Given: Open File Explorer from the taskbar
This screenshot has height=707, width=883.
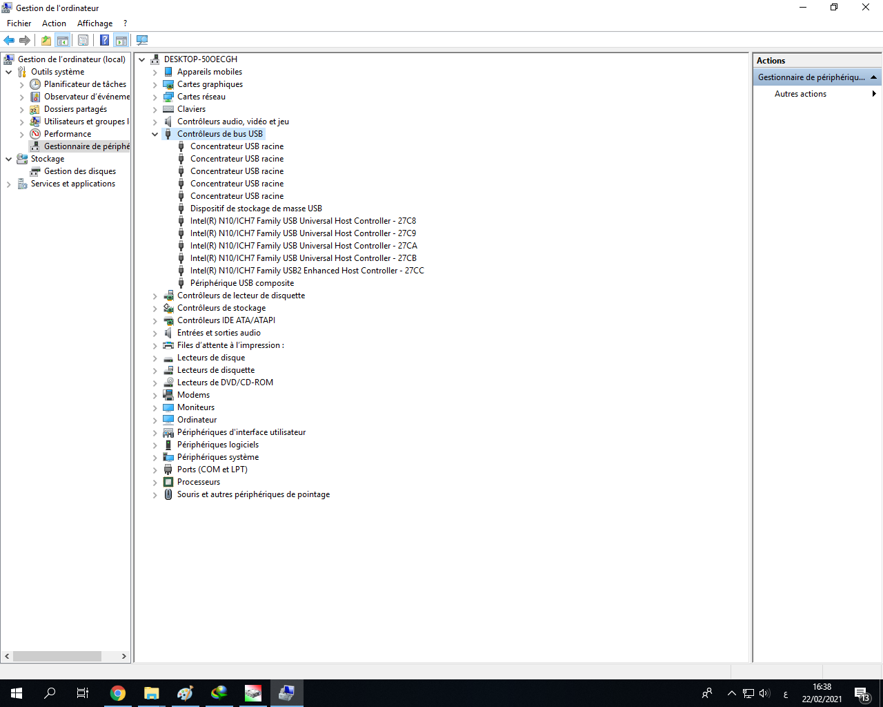Looking at the screenshot, I should [152, 693].
